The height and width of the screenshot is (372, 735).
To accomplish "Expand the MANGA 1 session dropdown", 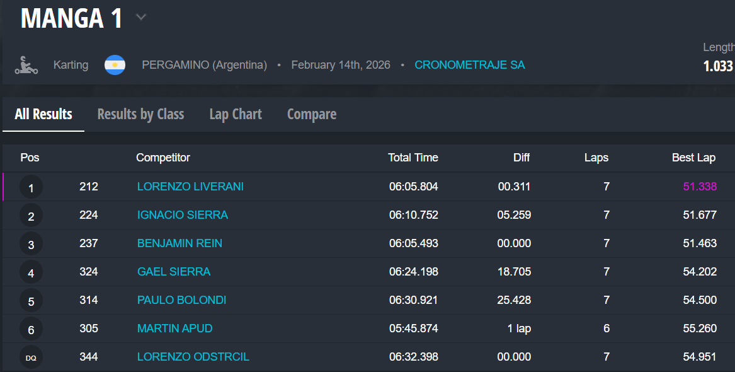I will point(141,18).
